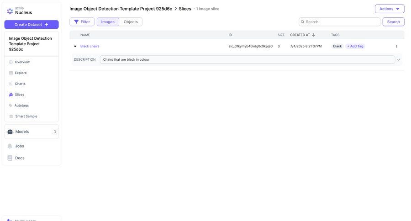Open the Jobs page

click(x=19, y=146)
